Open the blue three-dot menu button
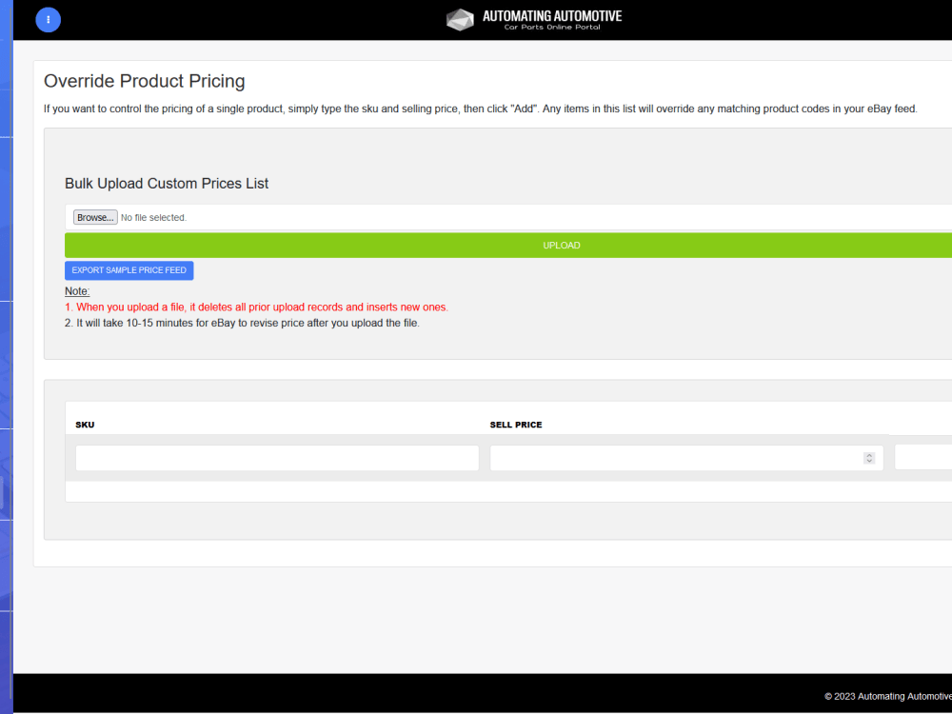952x714 pixels. click(48, 20)
